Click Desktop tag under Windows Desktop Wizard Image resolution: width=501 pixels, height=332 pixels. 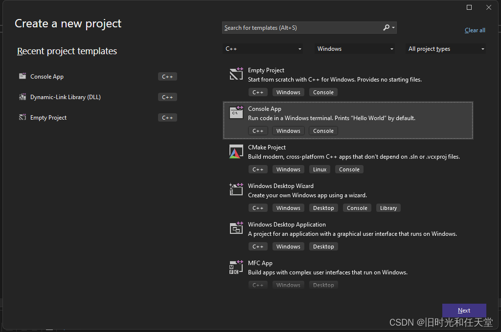pos(323,208)
